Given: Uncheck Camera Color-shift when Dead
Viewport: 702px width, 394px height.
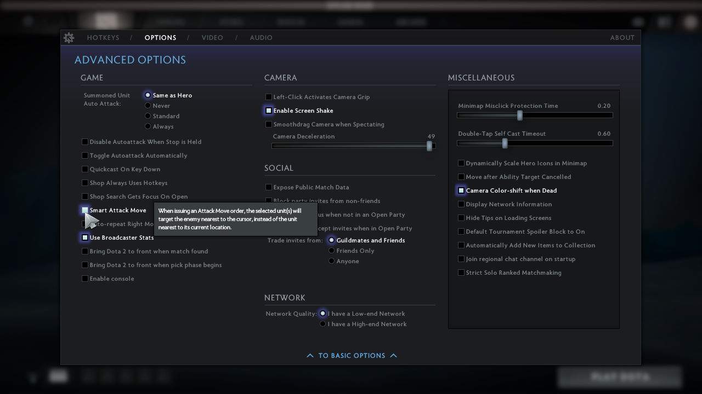Looking at the screenshot, I should click(461, 190).
